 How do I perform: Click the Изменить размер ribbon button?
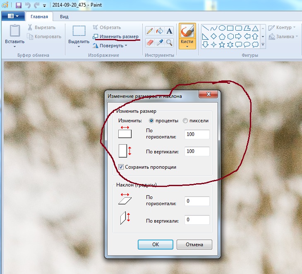coord(115,36)
